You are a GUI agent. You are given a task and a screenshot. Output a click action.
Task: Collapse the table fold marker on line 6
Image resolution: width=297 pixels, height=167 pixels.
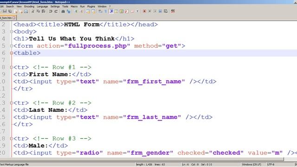11,53
